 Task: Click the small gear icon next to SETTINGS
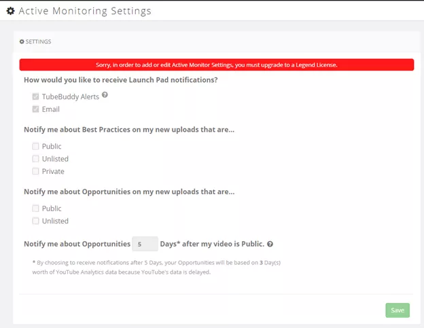(22, 41)
